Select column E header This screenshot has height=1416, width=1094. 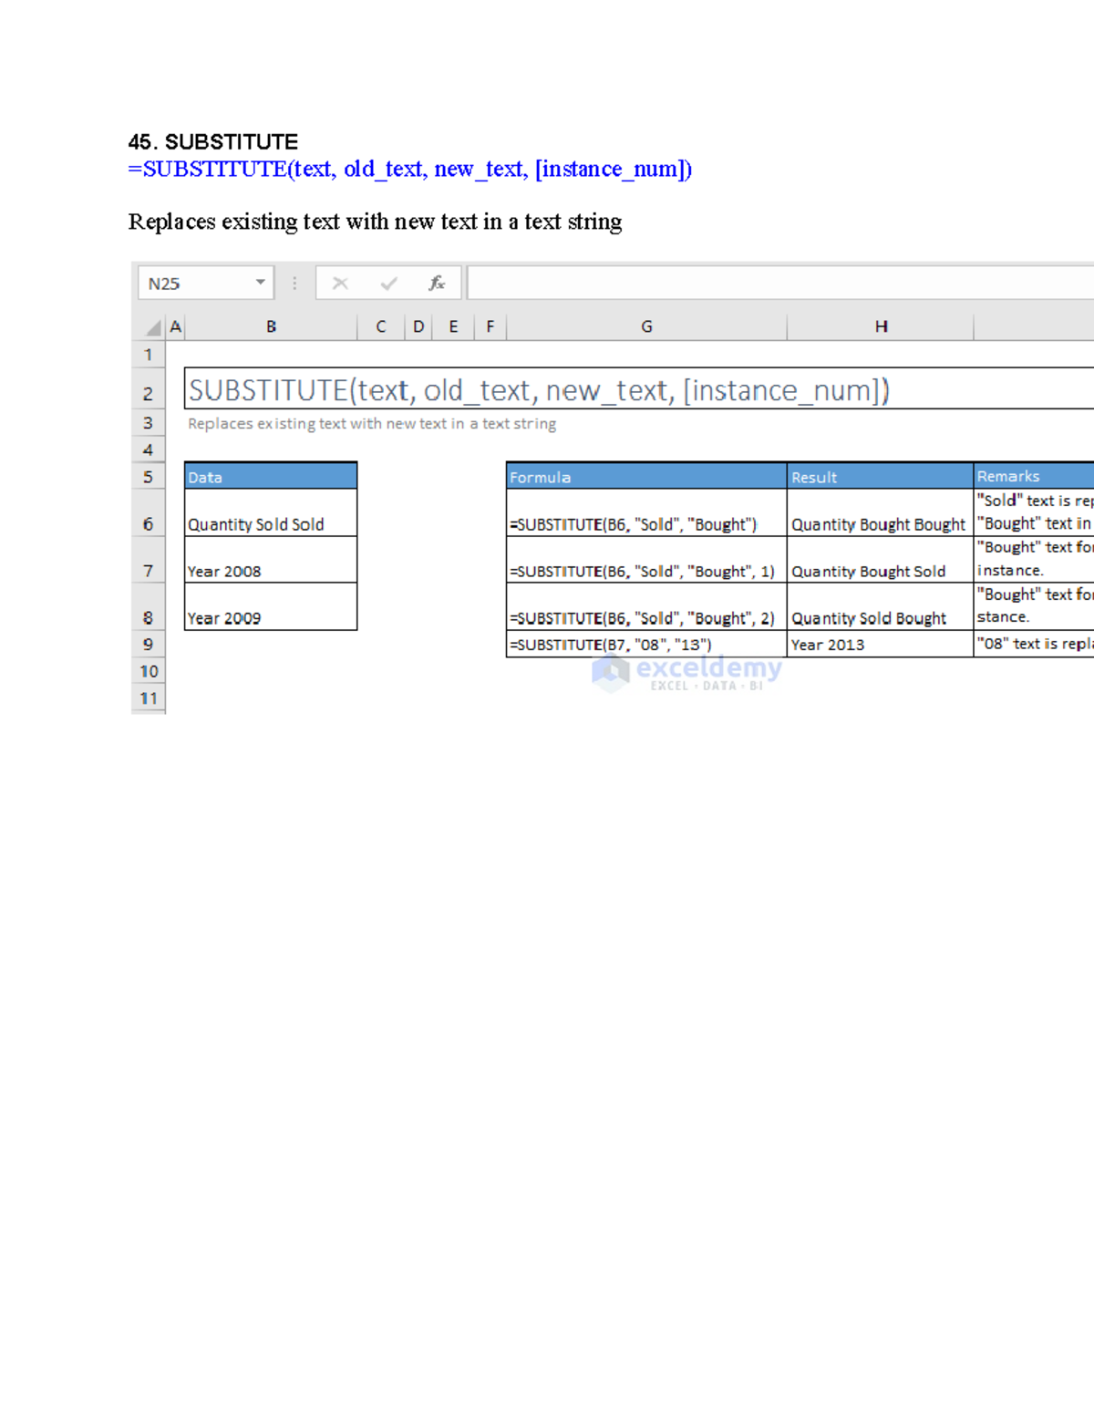click(453, 327)
